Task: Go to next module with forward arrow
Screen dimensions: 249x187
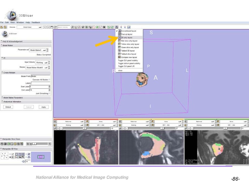Action: [48, 27]
